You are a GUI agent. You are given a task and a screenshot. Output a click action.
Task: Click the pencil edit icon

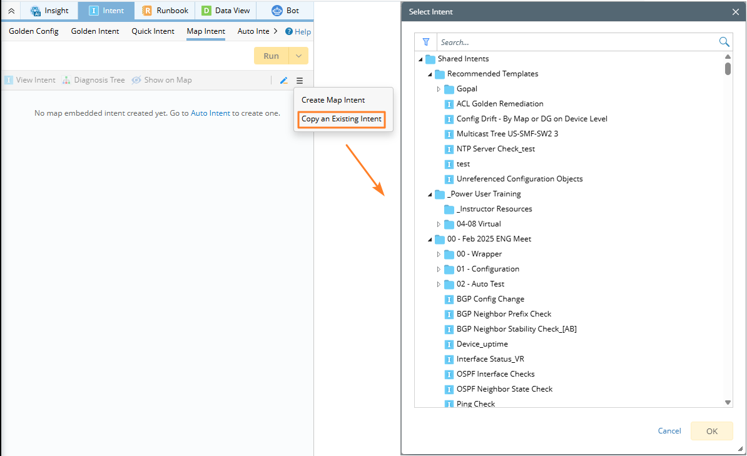tap(283, 81)
